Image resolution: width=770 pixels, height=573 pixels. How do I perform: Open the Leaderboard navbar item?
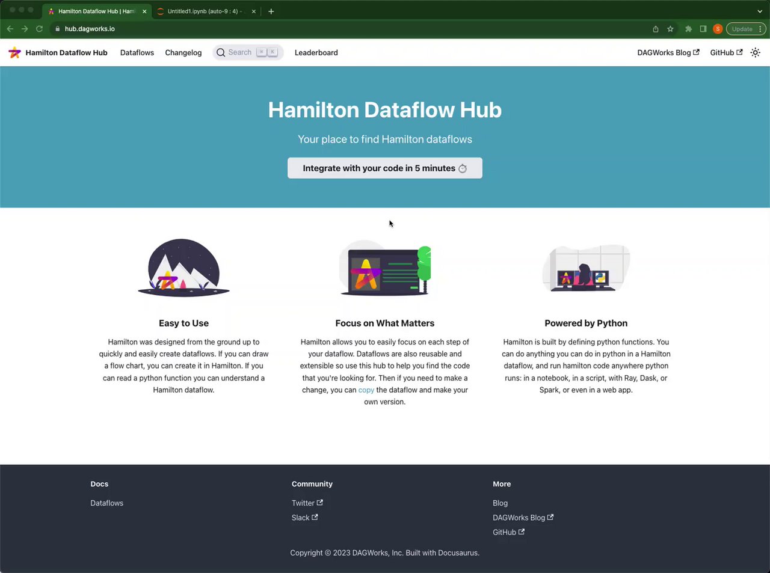tap(316, 53)
